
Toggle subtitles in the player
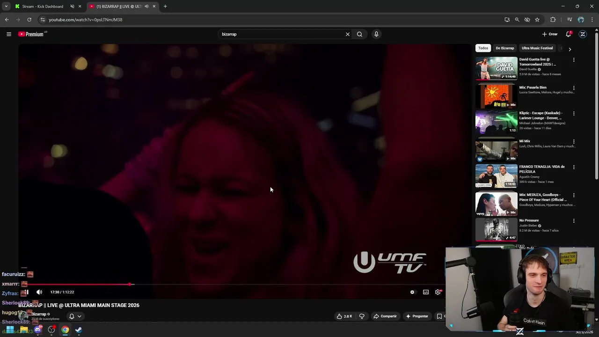pyautogui.click(x=426, y=292)
